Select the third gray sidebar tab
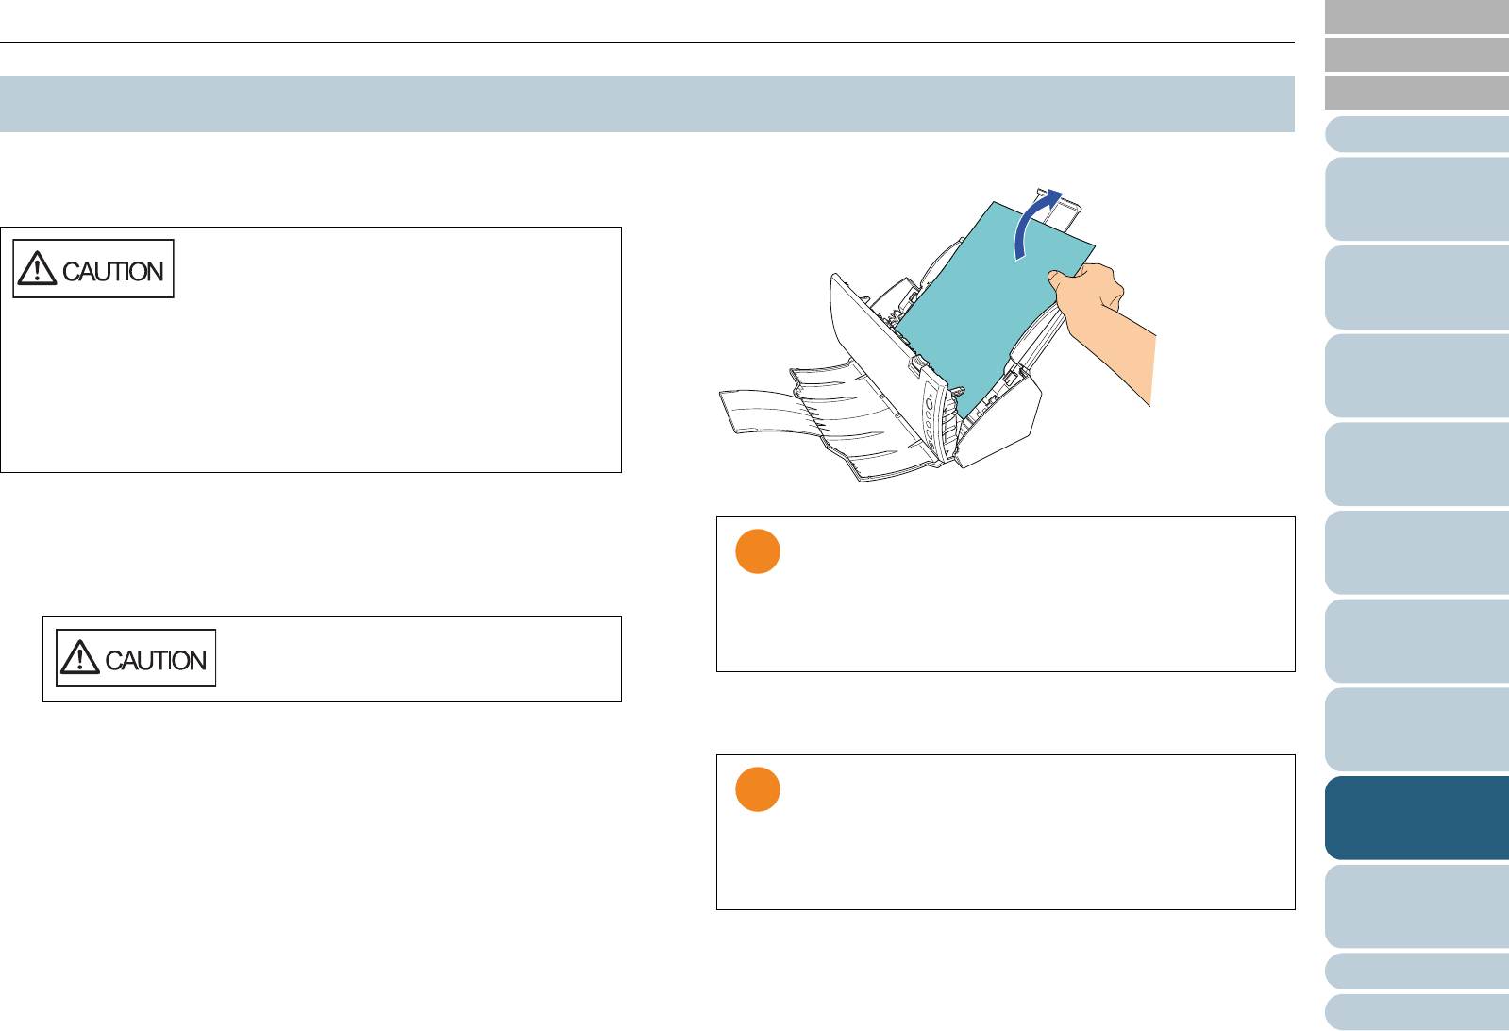 pyautogui.click(x=1417, y=93)
